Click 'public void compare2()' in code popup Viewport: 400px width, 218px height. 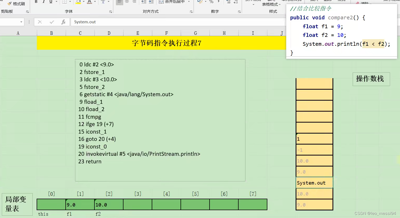[325, 18]
